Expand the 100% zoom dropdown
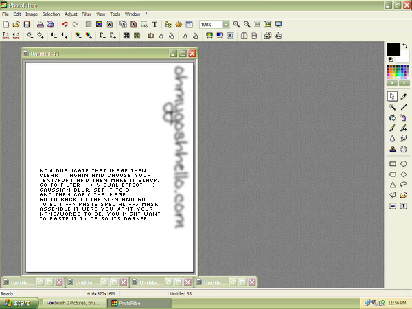The width and height of the screenshot is (412, 309). point(226,25)
